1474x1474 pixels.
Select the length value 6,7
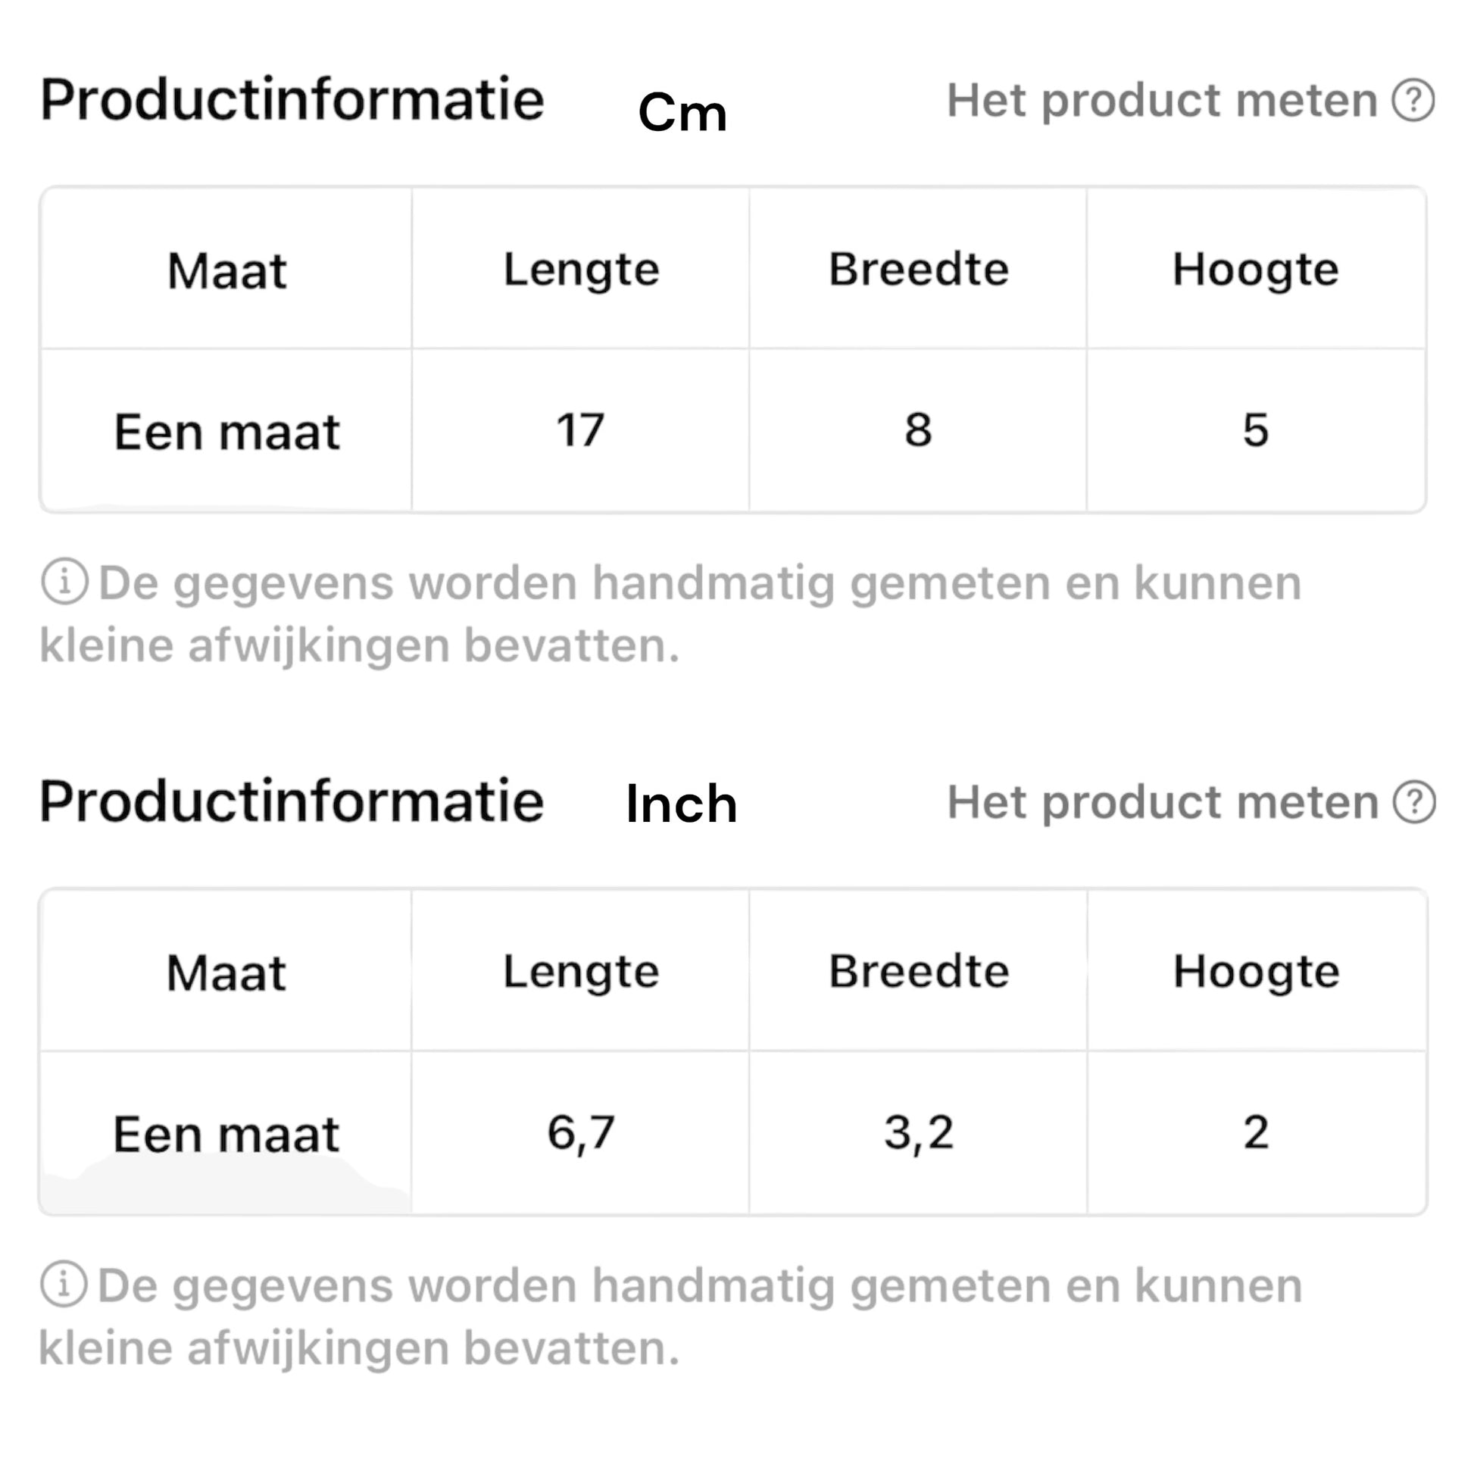click(581, 1132)
